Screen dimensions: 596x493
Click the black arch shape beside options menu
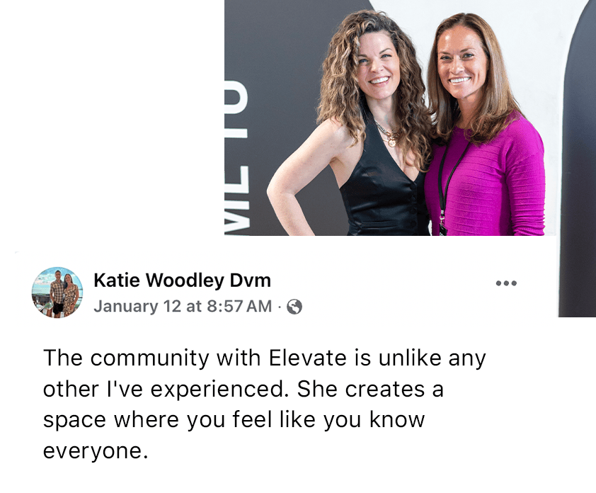point(577,160)
